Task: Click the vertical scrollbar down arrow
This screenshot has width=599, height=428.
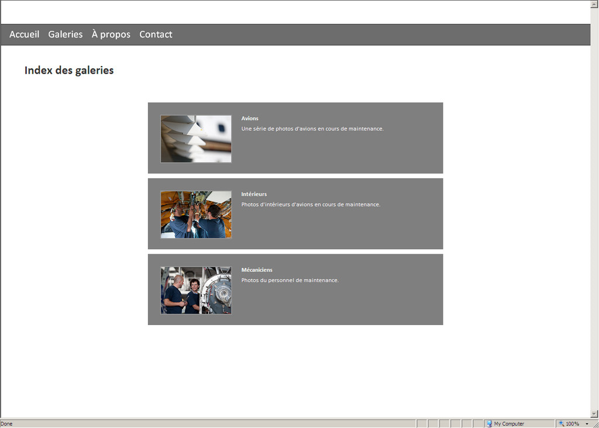Action: [594, 413]
